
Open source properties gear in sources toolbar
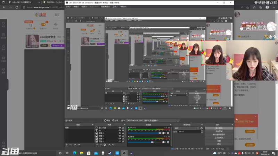tap(105, 145)
